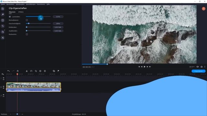The height and width of the screenshot is (116, 207).
Task: Hide the title track with eye icon
Action: [4, 78]
